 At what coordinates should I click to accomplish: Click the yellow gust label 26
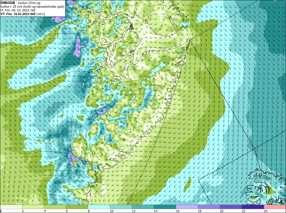tap(94, 69)
